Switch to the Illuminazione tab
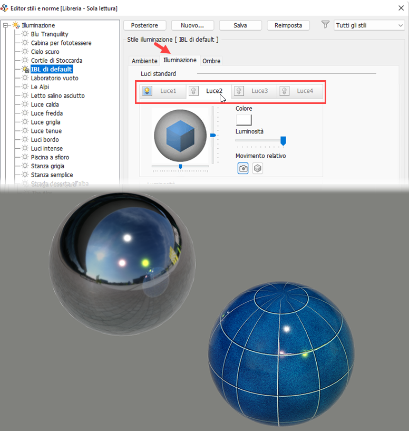Screen dimensions: 409x431 (180, 60)
